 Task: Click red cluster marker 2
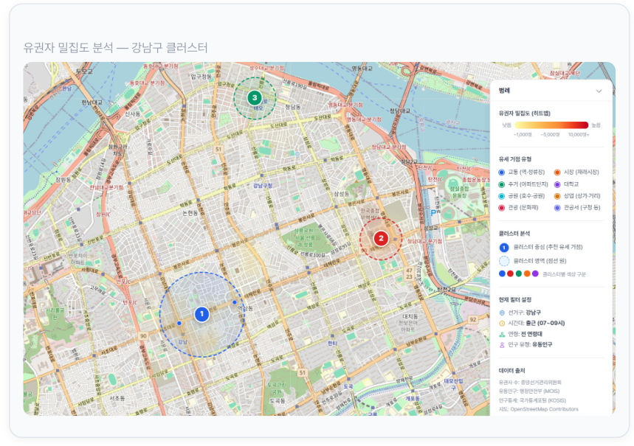pos(381,238)
